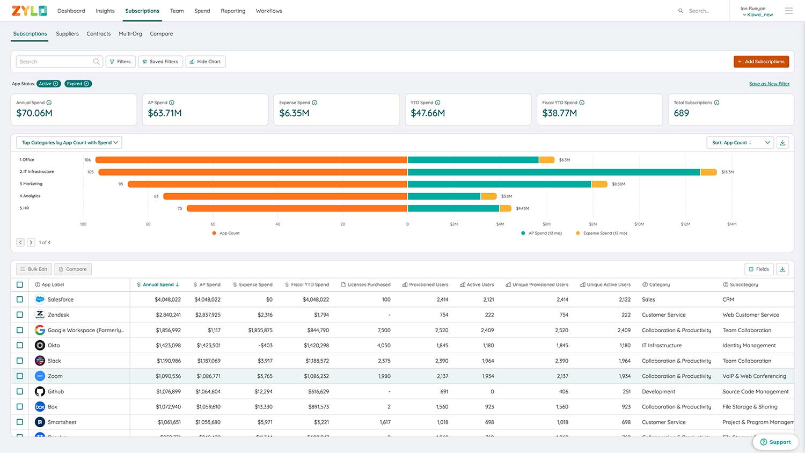The width and height of the screenshot is (805, 453).
Task: Go to next chart page with right arrow
Action: [x=31, y=242]
